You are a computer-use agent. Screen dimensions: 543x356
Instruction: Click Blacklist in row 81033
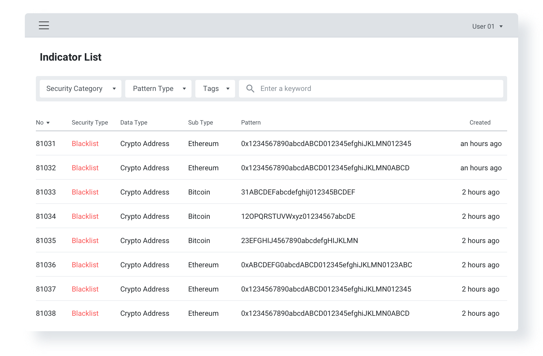(x=85, y=192)
